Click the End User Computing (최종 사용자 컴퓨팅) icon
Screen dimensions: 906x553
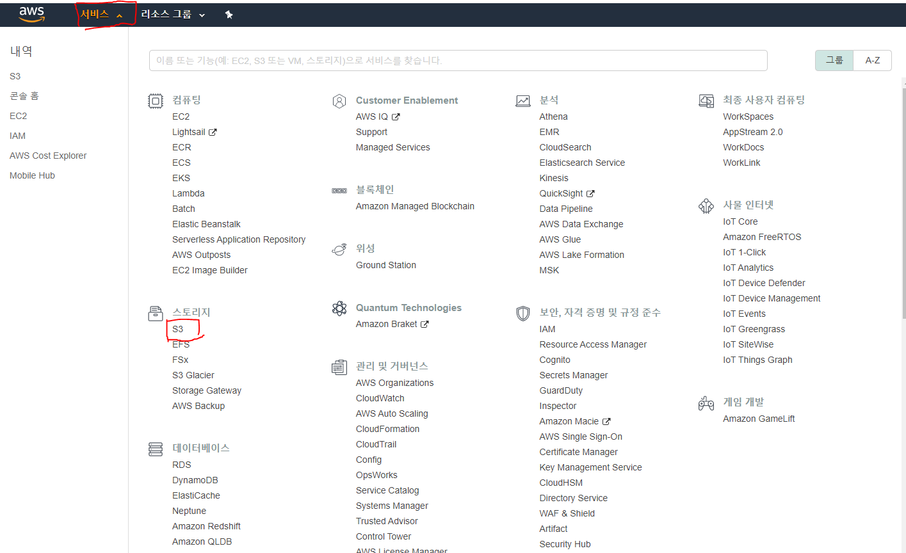tap(706, 100)
